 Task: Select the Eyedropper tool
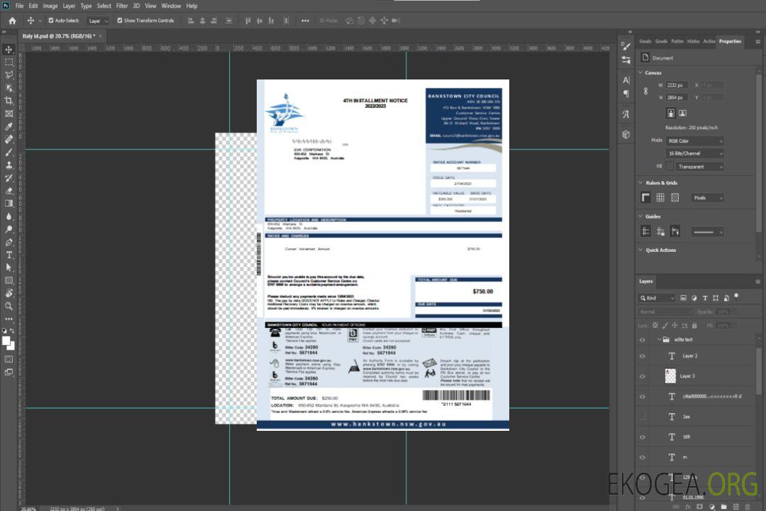click(9, 126)
